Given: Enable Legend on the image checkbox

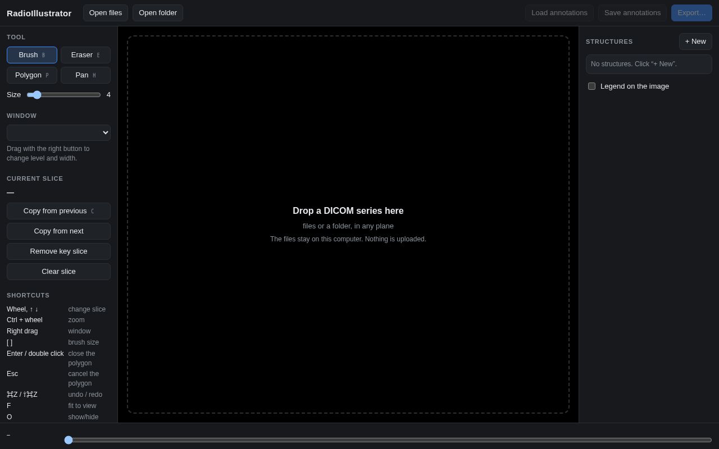Looking at the screenshot, I should [591, 86].
